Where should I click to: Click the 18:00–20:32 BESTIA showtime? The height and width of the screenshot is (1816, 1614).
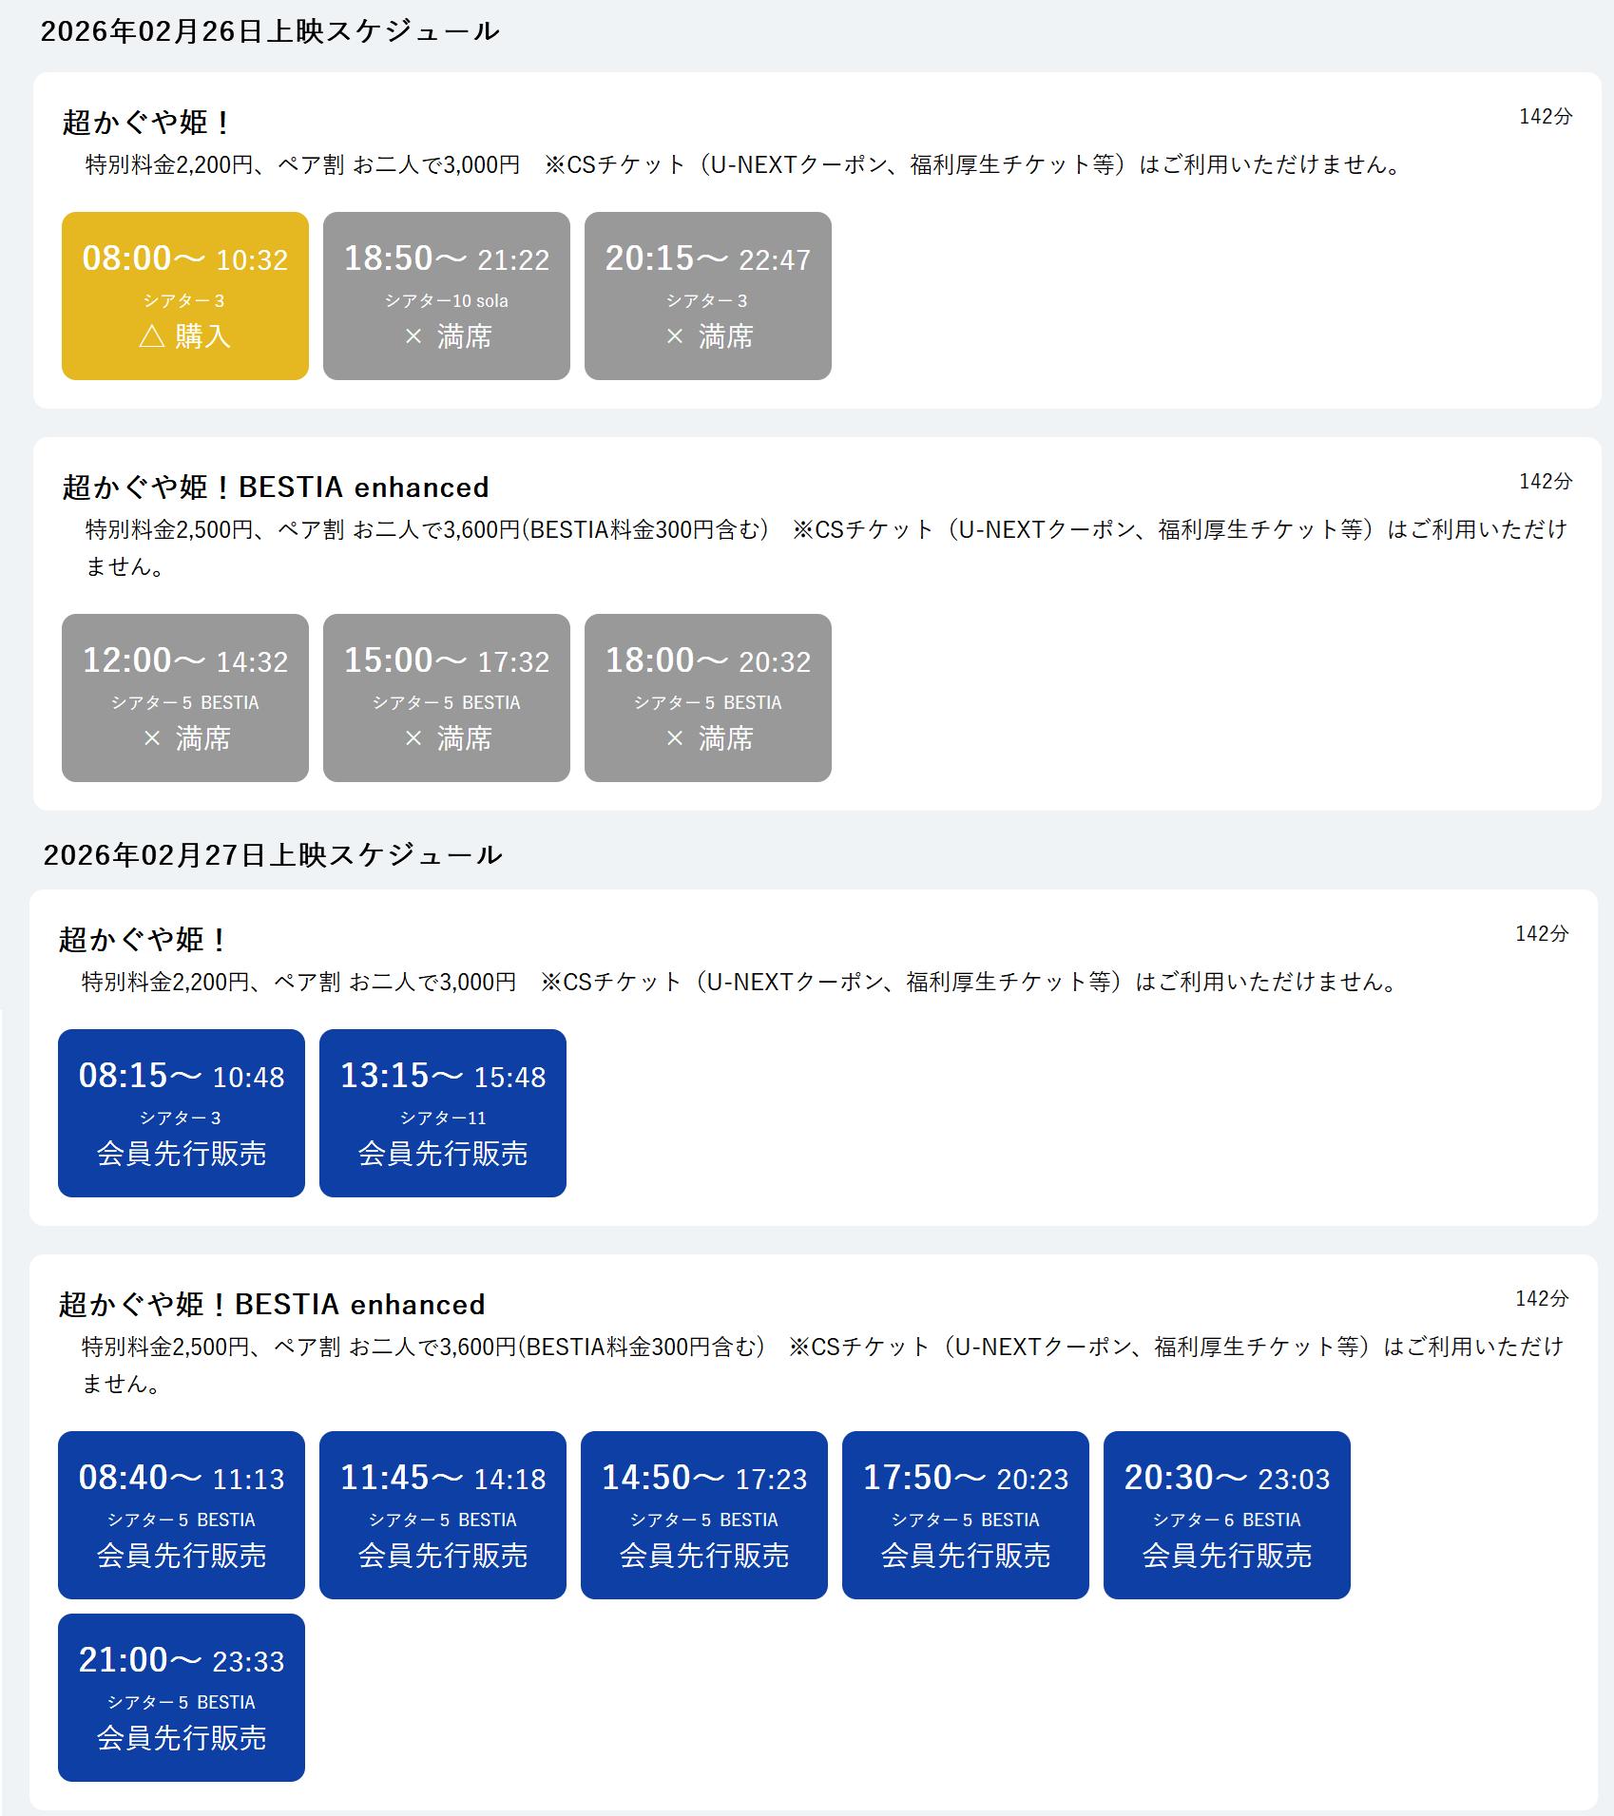[707, 698]
